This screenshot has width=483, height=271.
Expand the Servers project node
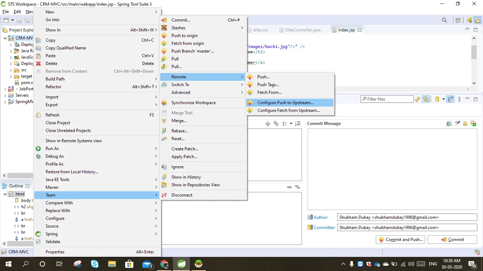(5, 95)
